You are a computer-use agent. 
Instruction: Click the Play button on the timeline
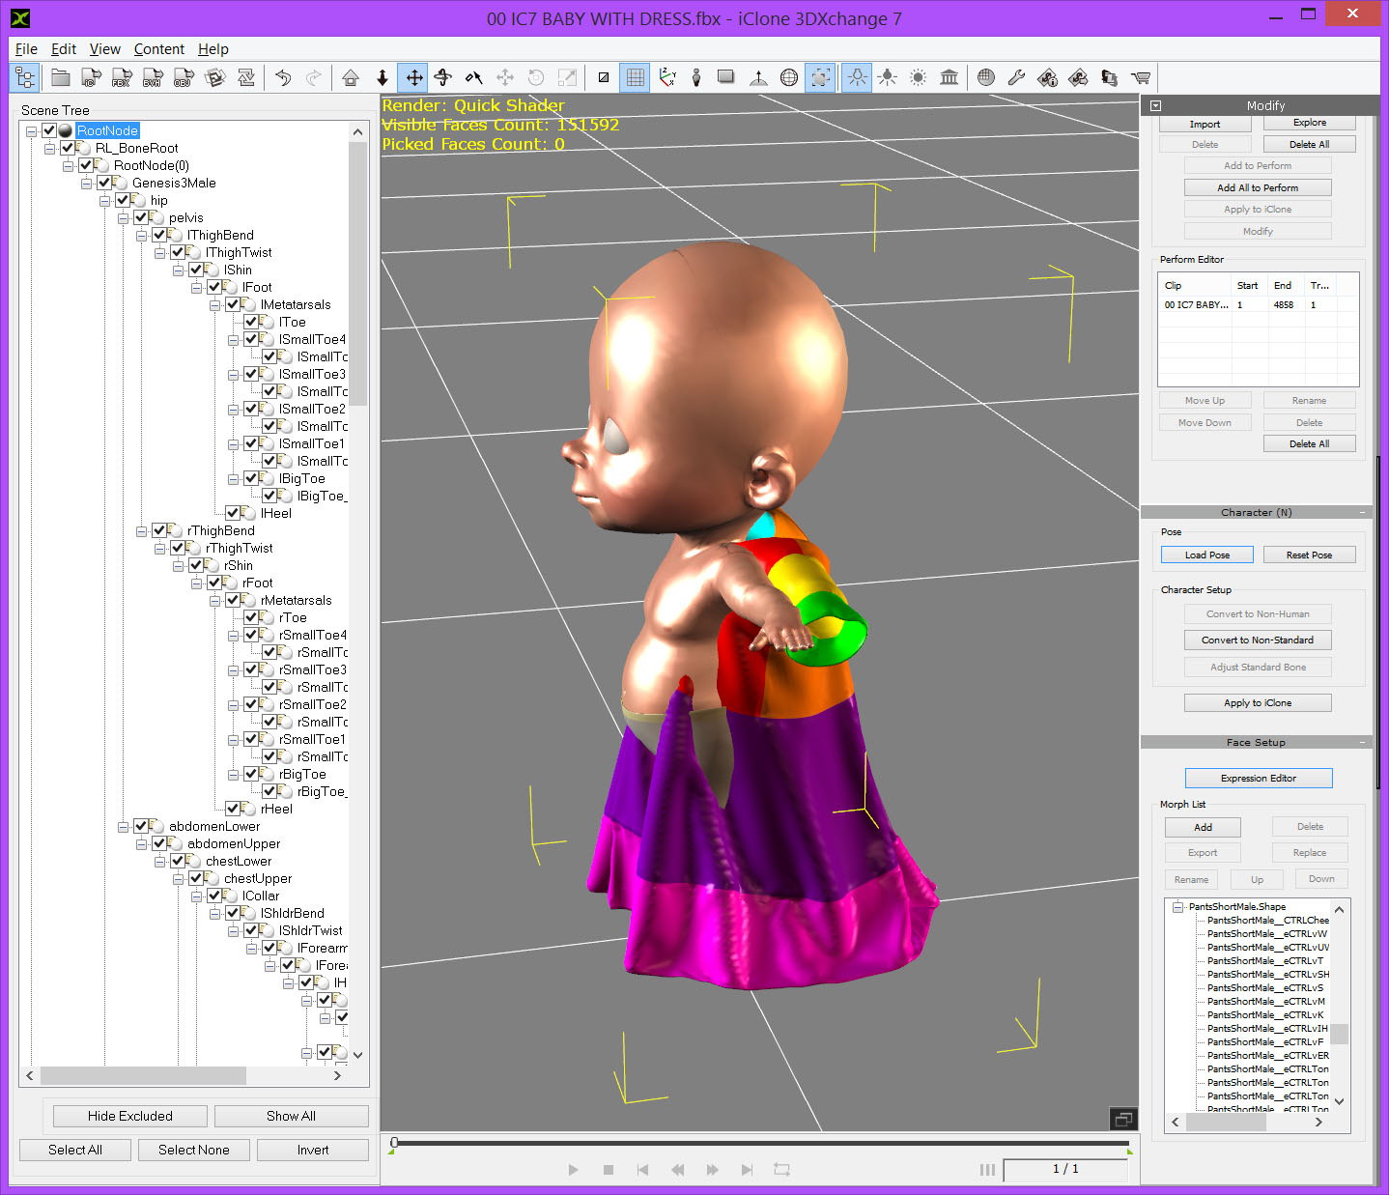pyautogui.click(x=574, y=1170)
